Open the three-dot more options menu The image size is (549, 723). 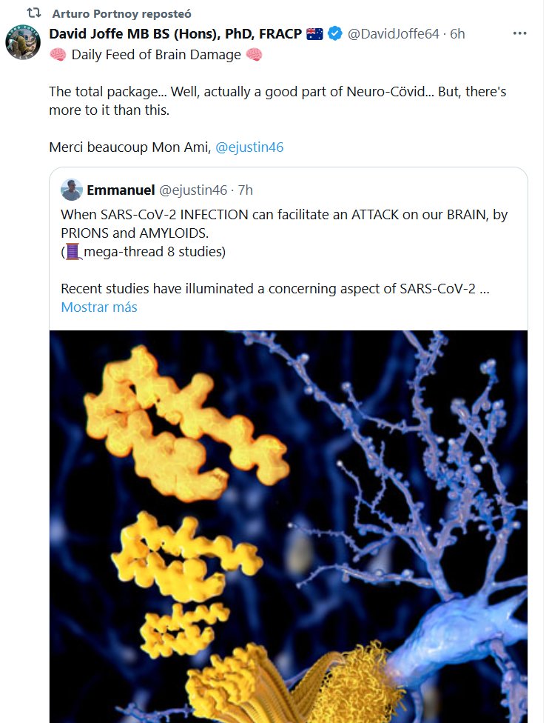[520, 33]
